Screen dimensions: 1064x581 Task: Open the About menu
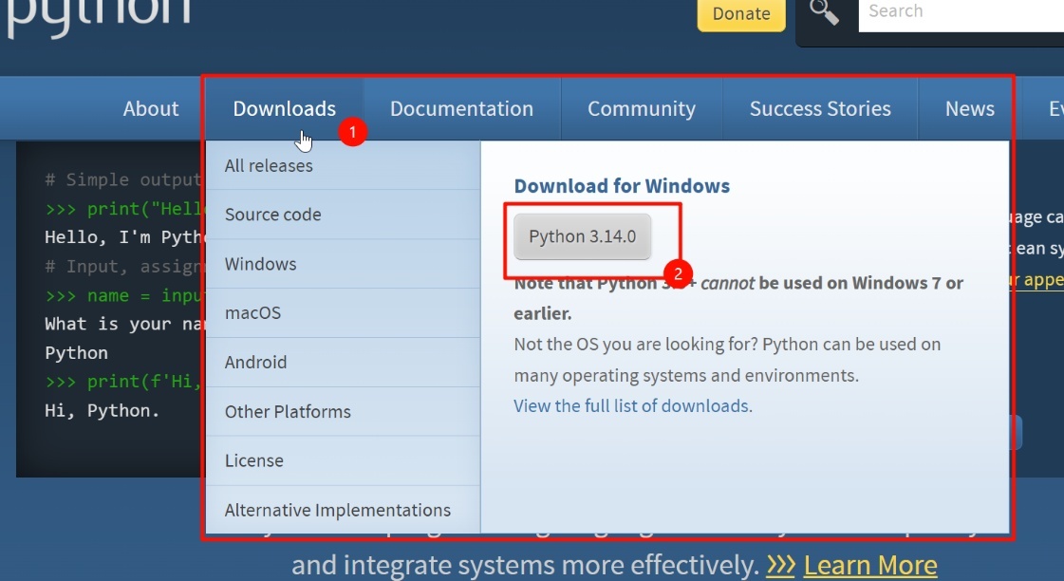151,108
